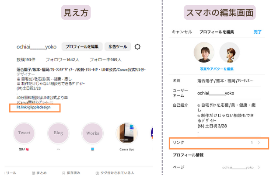Click the username ochiai_______yoko on profile

[36, 47]
